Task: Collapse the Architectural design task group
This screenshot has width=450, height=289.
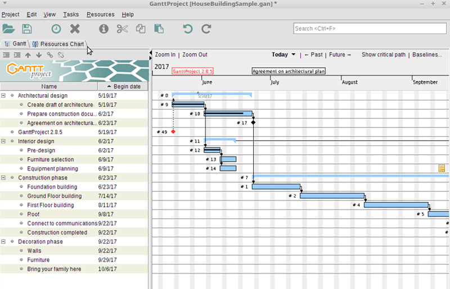Action: point(3,95)
